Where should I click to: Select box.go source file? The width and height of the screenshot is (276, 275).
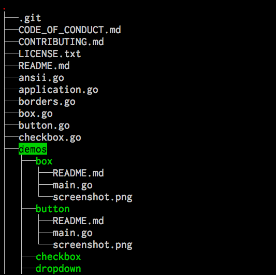[x=36, y=114]
